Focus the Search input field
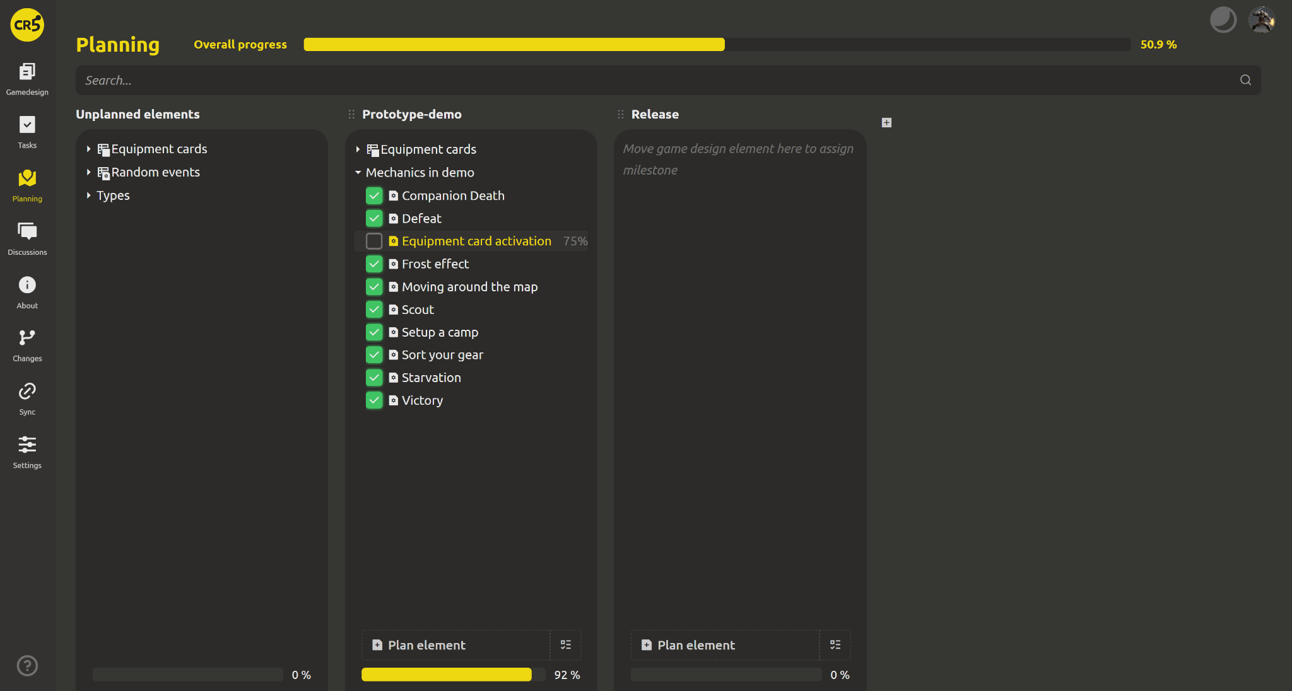1292x691 pixels. [x=656, y=81]
